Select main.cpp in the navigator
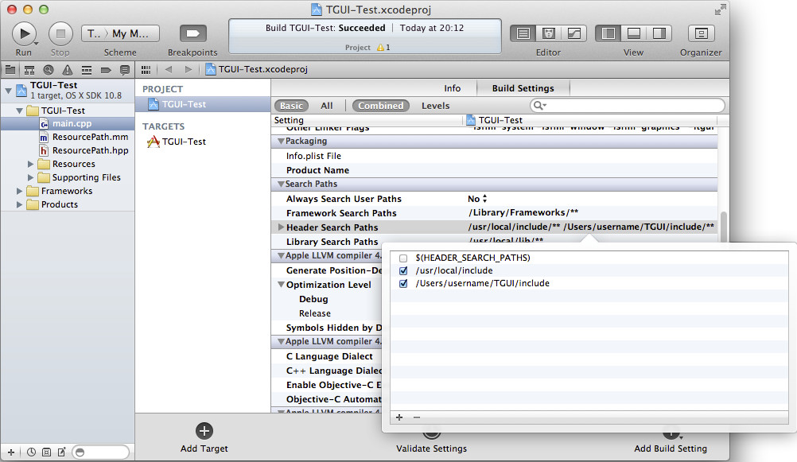 click(x=67, y=123)
